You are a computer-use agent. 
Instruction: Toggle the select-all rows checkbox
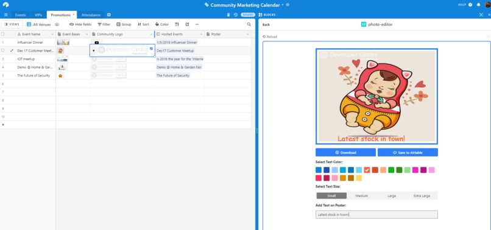tap(3, 34)
